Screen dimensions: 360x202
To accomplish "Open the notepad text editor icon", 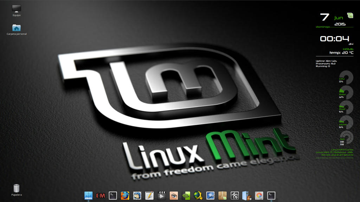I will [x=149, y=196].
